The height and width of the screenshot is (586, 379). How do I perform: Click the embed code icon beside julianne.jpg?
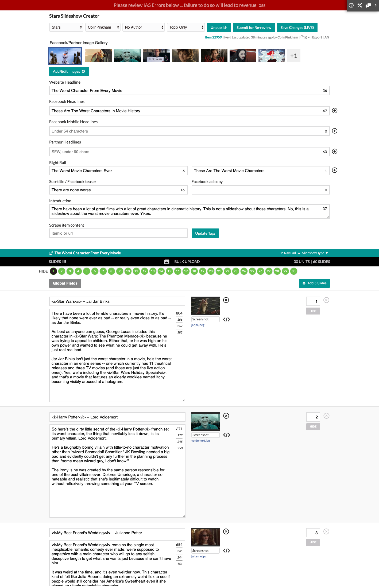coord(226,550)
